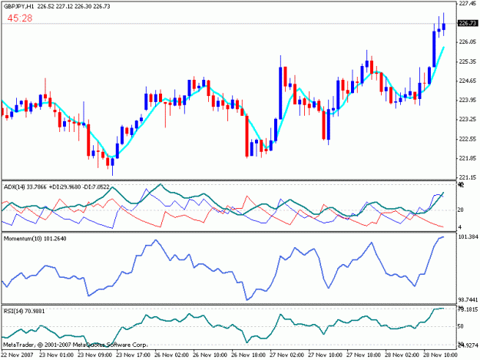Viewport: 480px width, 360px height.
Task: Click the 27 Nov 18:00 time label
Action: click(364, 355)
